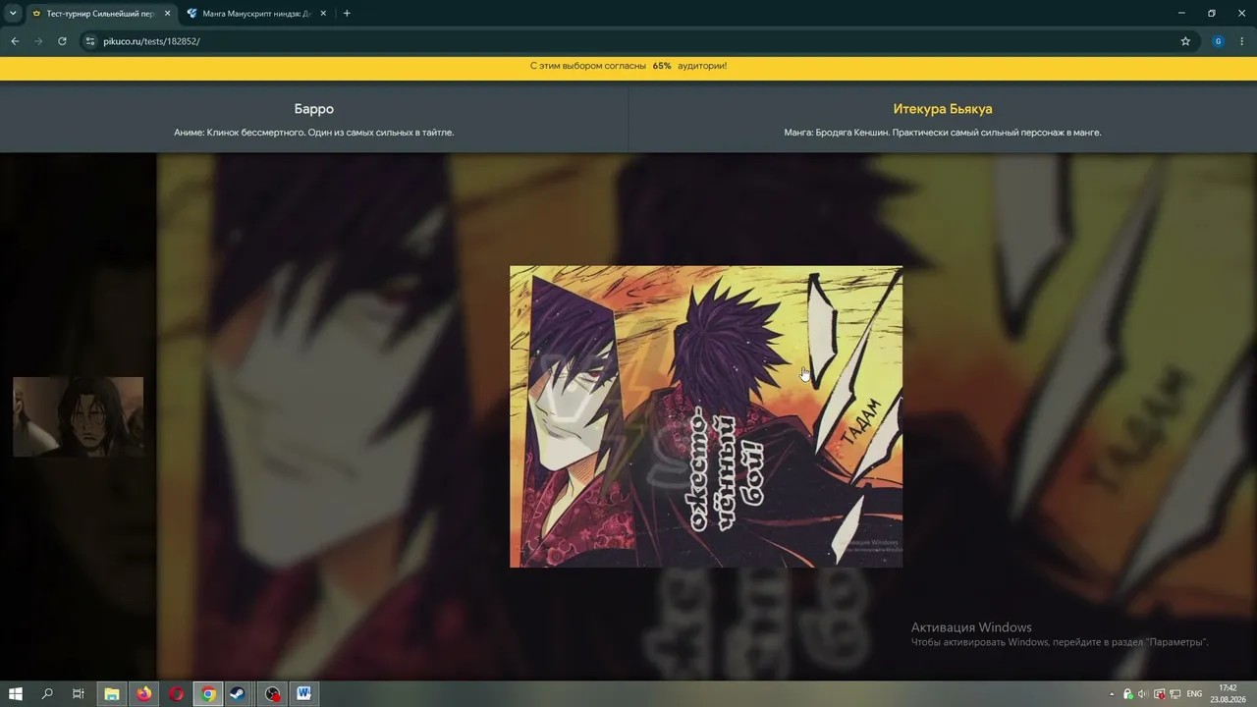This screenshot has height=707, width=1257.
Task: Click the Барро description about Клинок бессмертного
Action: click(x=314, y=133)
